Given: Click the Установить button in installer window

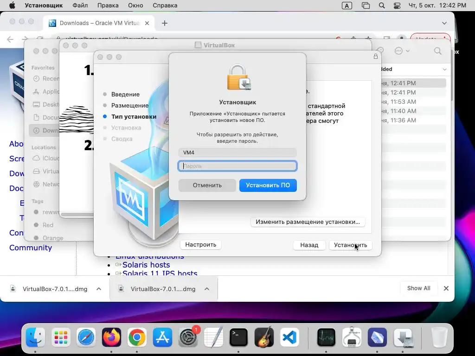Looking at the screenshot, I should coord(351,245).
